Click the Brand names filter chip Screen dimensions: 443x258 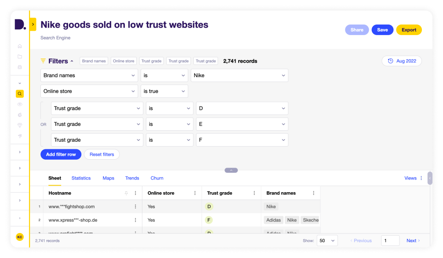click(94, 61)
